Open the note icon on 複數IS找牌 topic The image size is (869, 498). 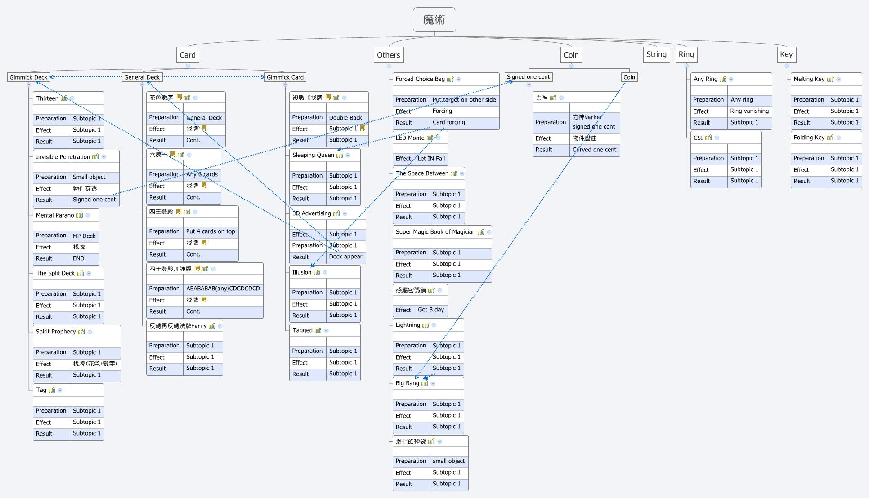328,98
